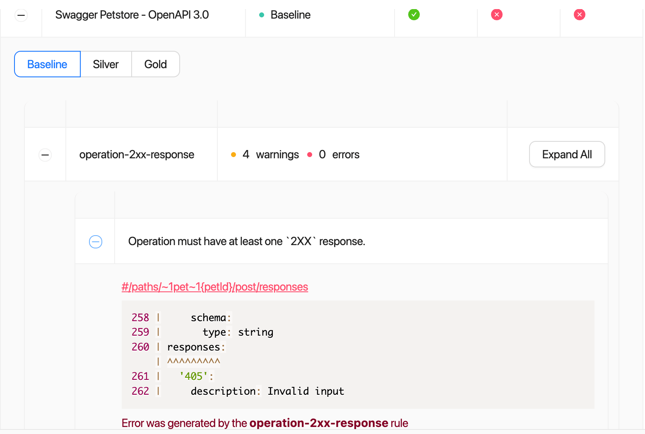Click the red errors dot indicator
Screen dimensions: 645x434
pyautogui.click(x=310, y=155)
